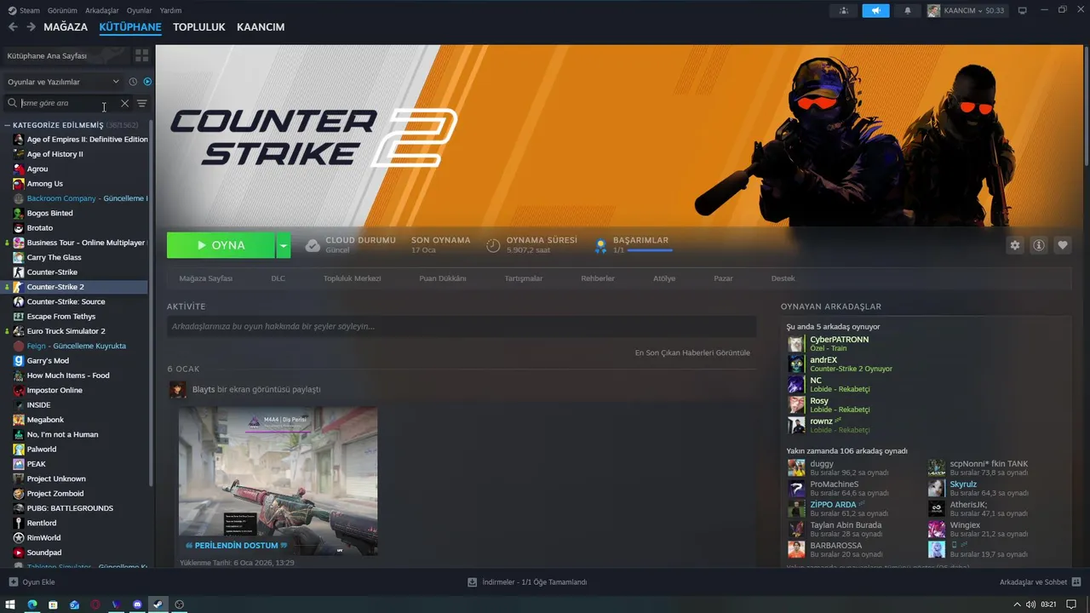Screen dimensions: 1090x613
Task: Open collections grid view icon
Action: 141,55
